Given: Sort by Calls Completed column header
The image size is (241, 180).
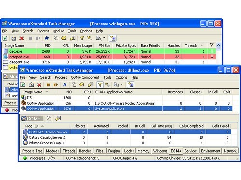Looking at the screenshot, I should coord(190,126).
